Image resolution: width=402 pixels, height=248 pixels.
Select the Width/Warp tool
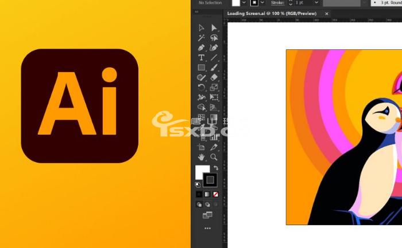pyautogui.click(x=201, y=97)
